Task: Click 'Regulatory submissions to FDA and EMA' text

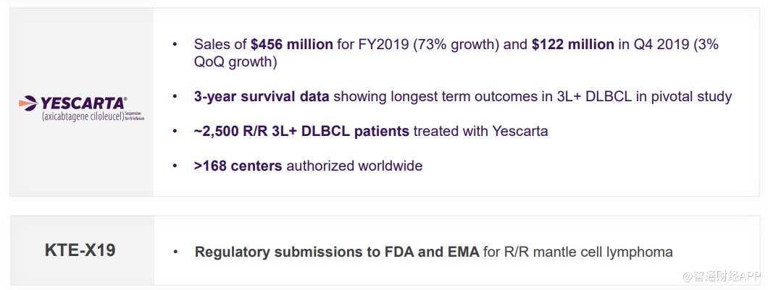Action: [x=337, y=252]
